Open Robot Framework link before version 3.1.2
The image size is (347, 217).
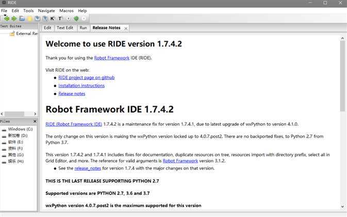click(x=180, y=161)
